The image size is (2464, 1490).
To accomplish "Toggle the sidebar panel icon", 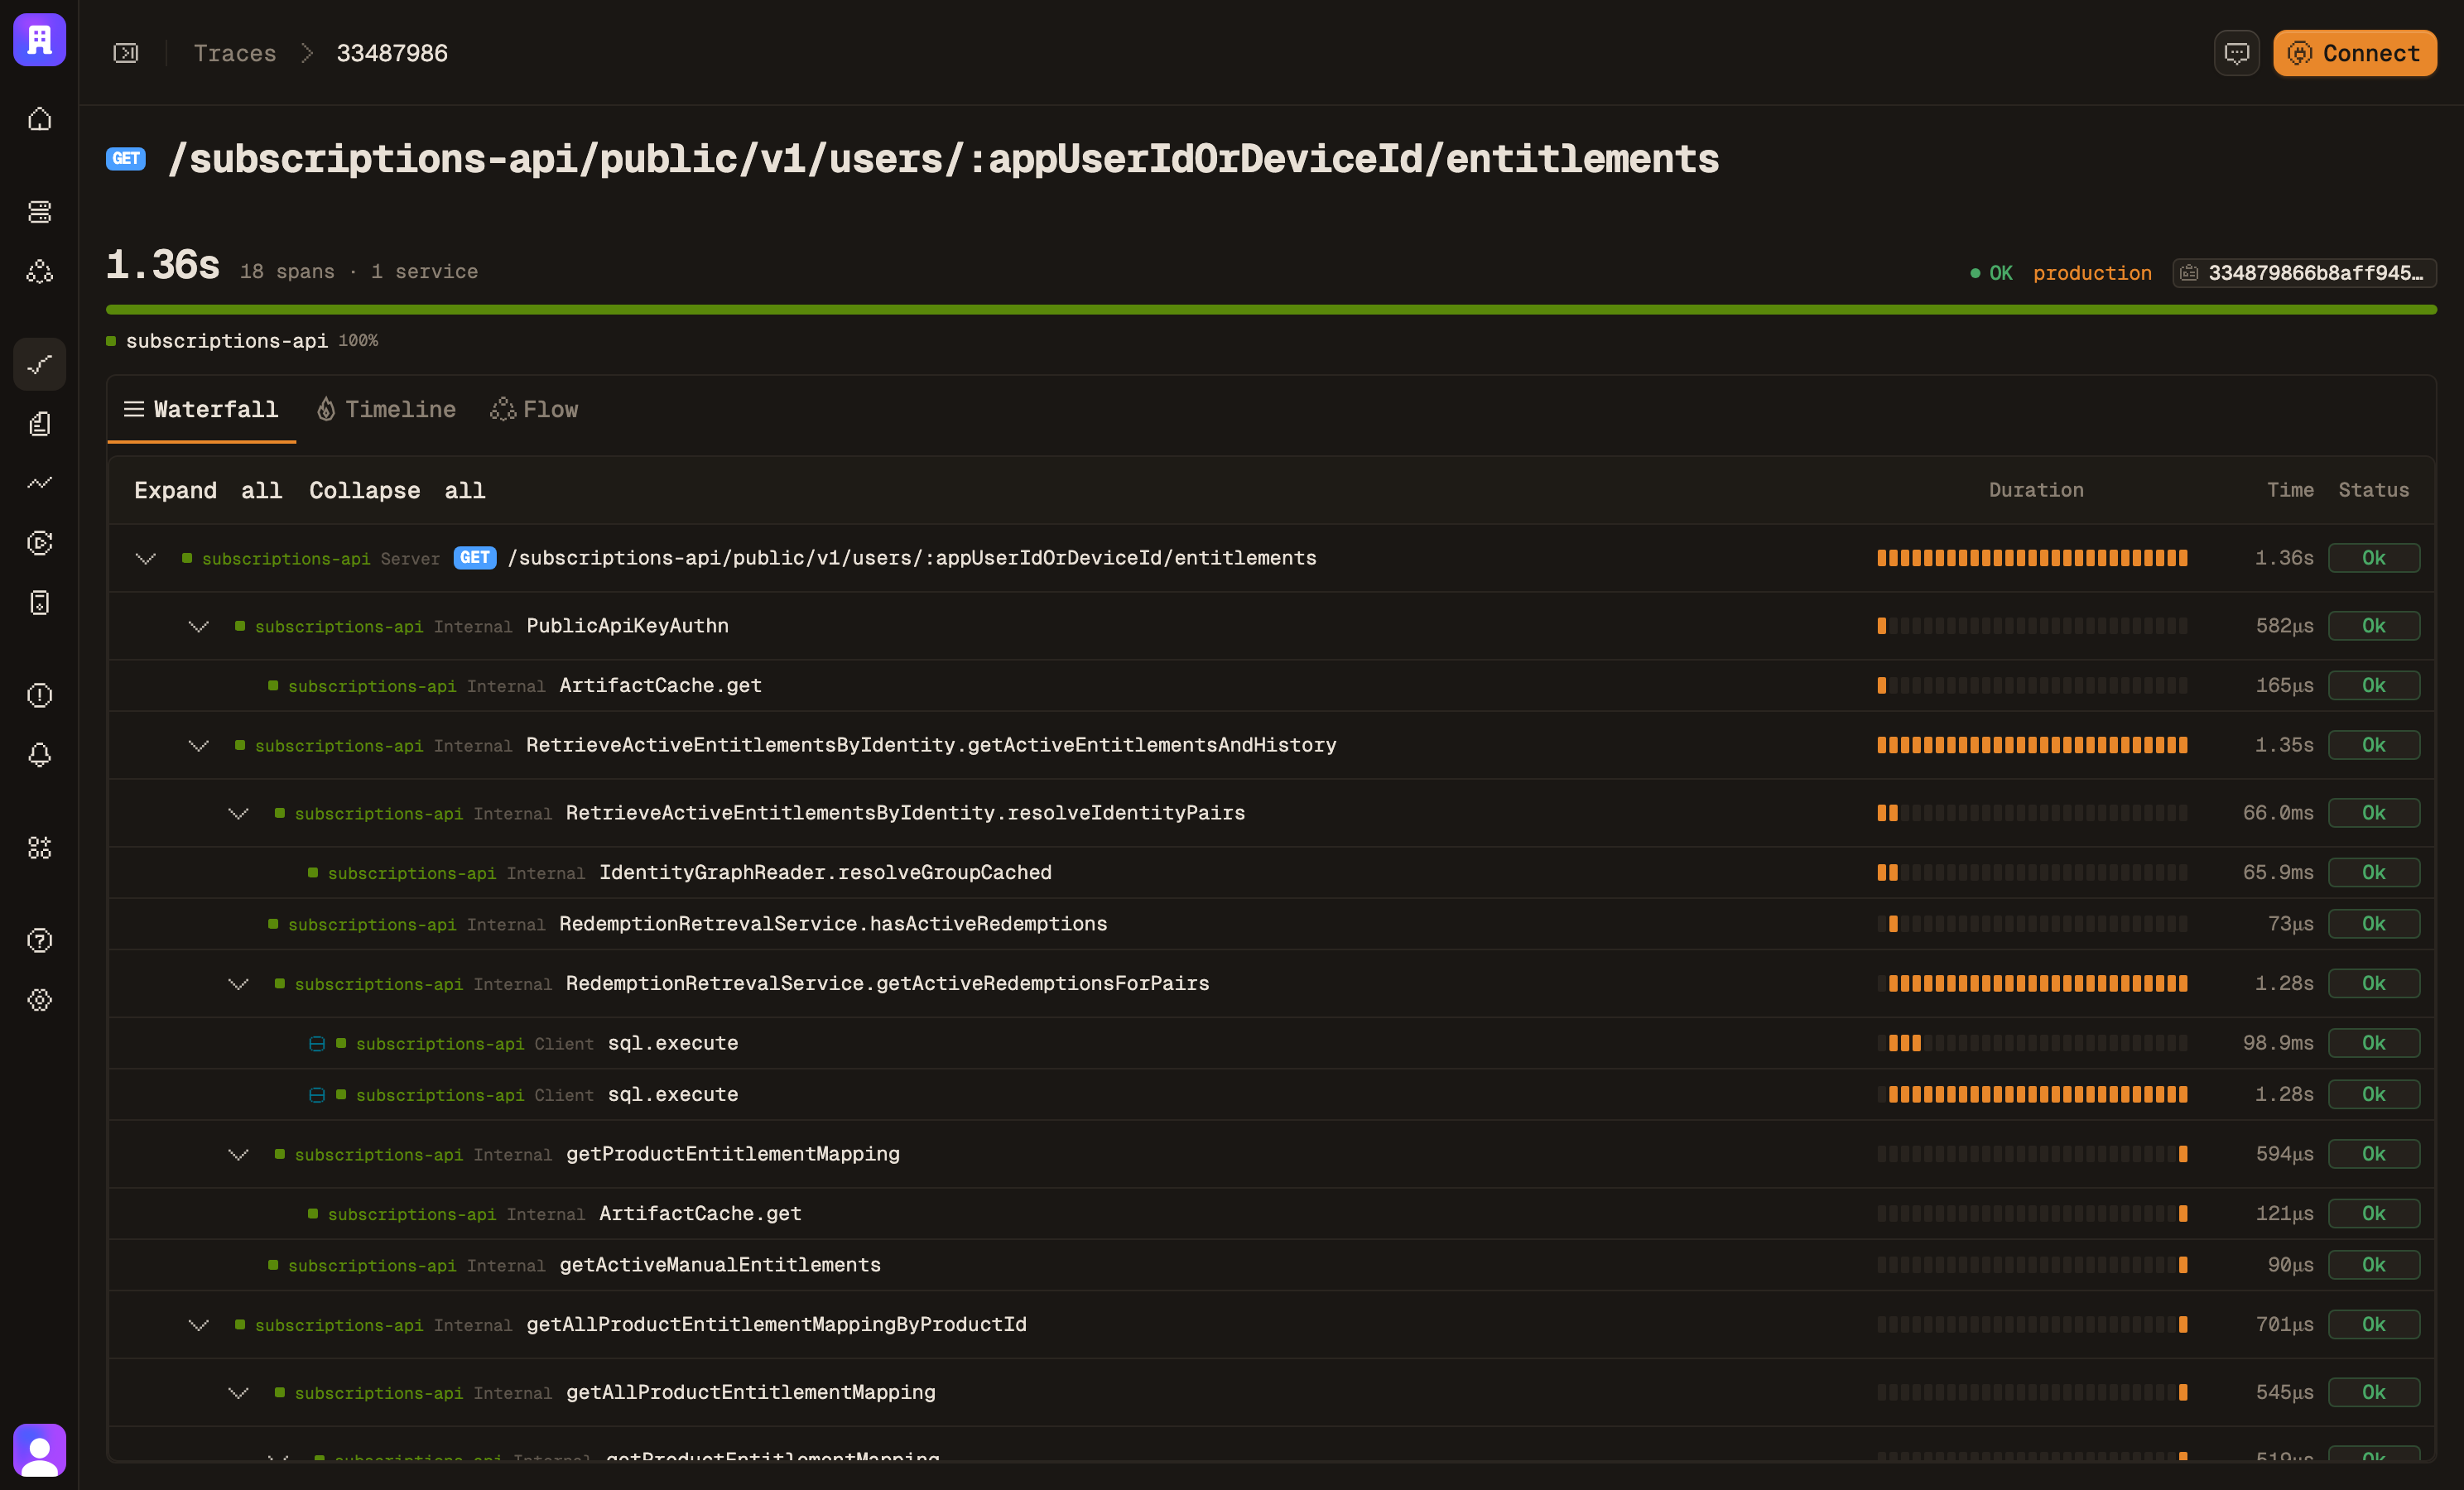I will (126, 53).
